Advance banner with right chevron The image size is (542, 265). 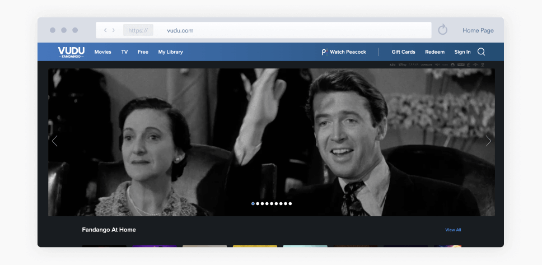[488, 141]
